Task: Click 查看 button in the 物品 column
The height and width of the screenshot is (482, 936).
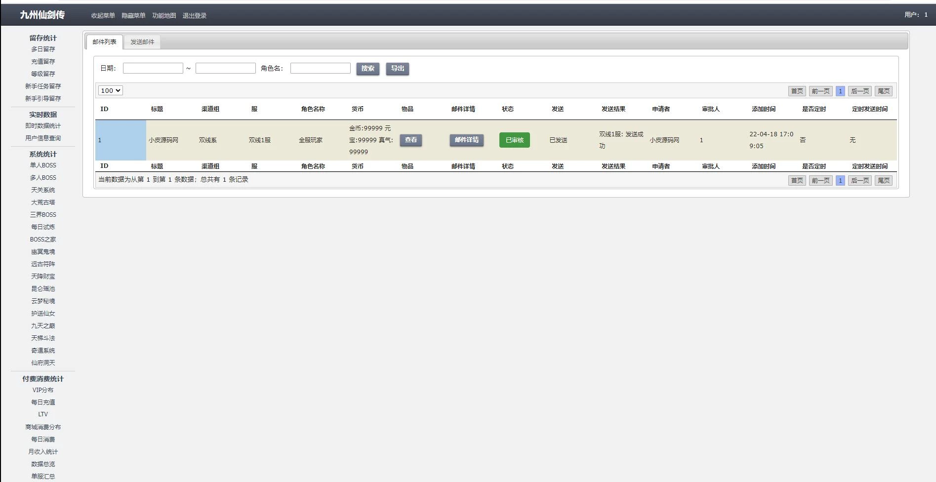Action: 410,140
